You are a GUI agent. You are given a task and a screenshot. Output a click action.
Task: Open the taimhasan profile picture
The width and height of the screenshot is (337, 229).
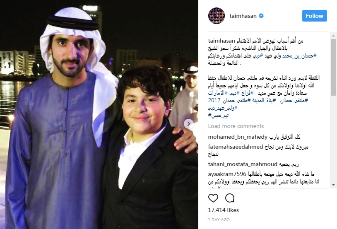[x=217, y=16]
